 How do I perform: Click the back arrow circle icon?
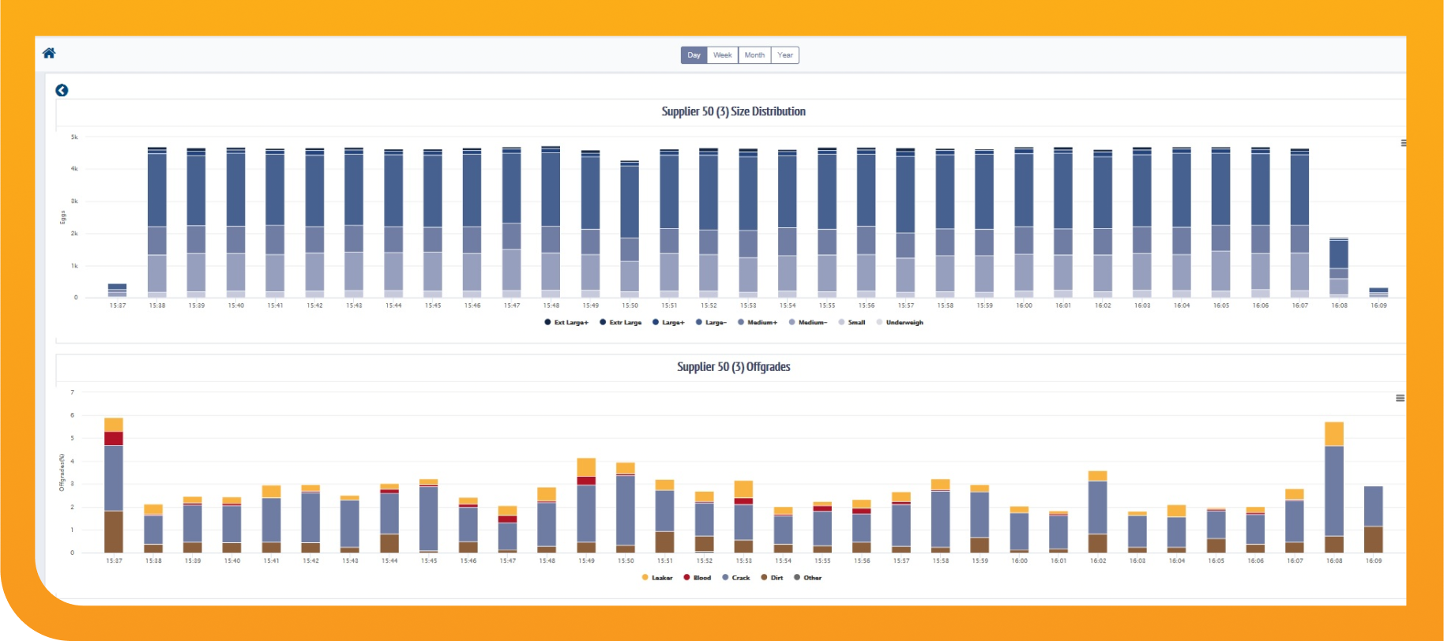62,91
